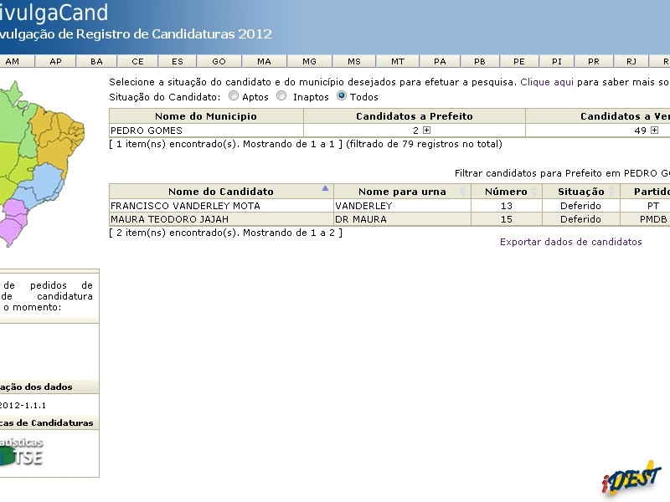670x502 pixels.
Task: Open the GO state tab
Action: tap(219, 61)
